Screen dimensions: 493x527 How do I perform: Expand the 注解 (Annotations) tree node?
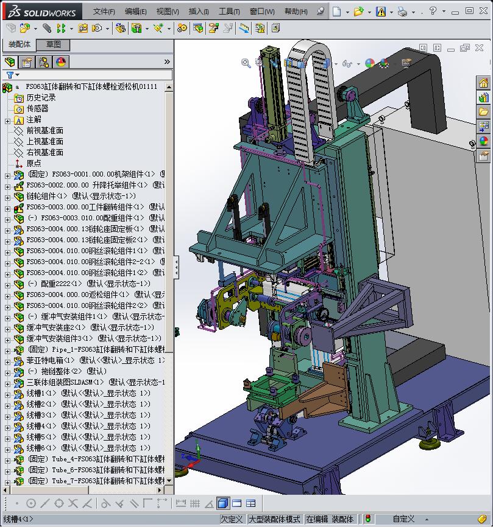7,120
